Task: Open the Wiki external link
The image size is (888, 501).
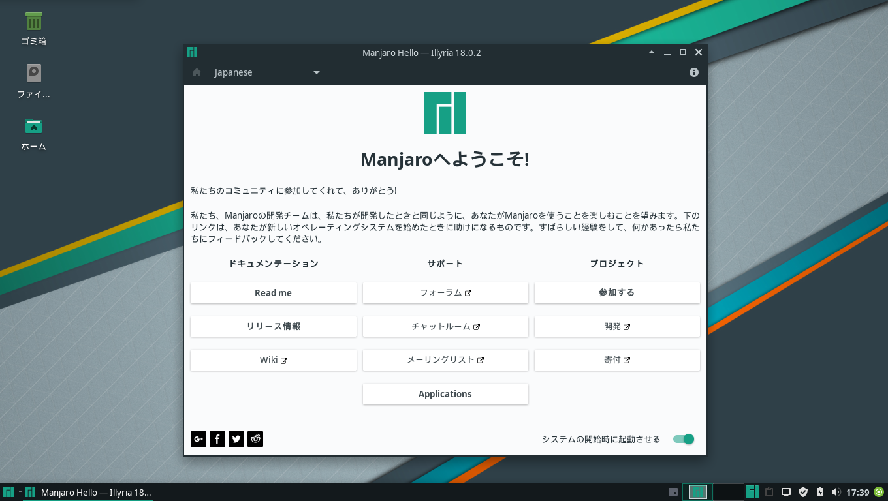Action: point(274,360)
